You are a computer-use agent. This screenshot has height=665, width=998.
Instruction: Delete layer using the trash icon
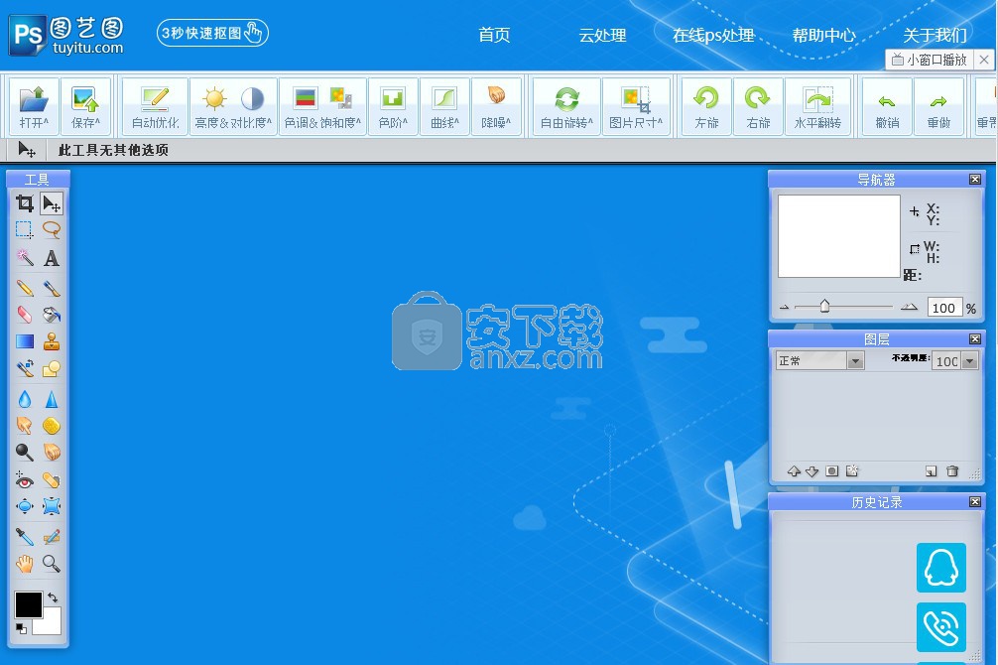tap(952, 471)
